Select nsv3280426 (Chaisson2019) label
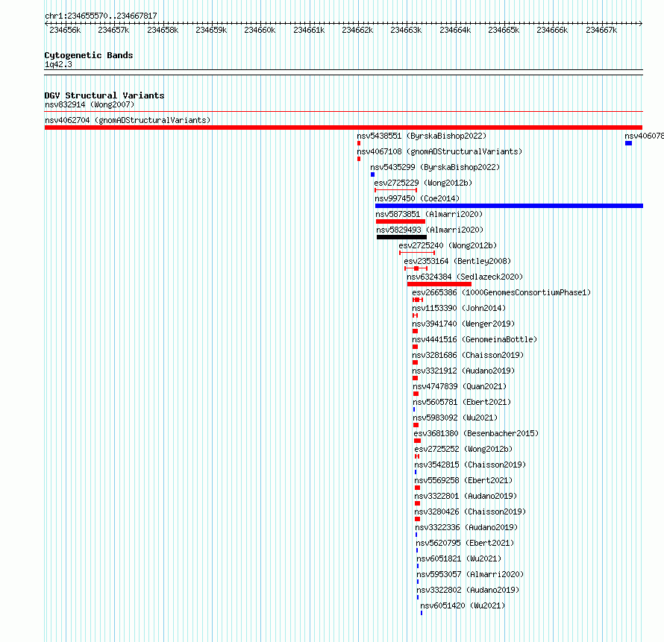664x642 pixels. [x=470, y=512]
